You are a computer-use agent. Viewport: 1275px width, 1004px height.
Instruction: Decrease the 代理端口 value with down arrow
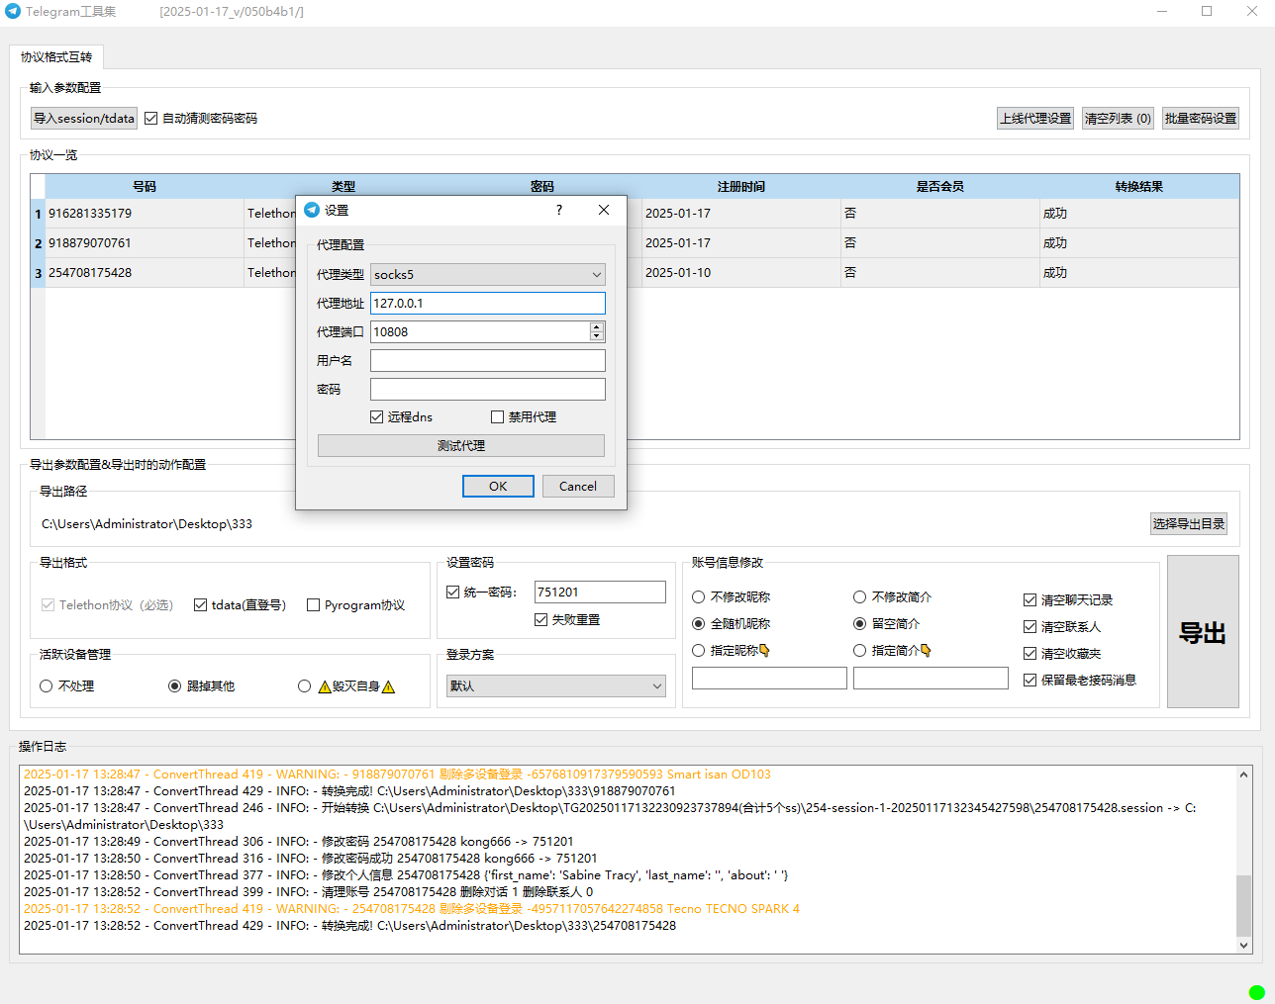[x=597, y=336]
